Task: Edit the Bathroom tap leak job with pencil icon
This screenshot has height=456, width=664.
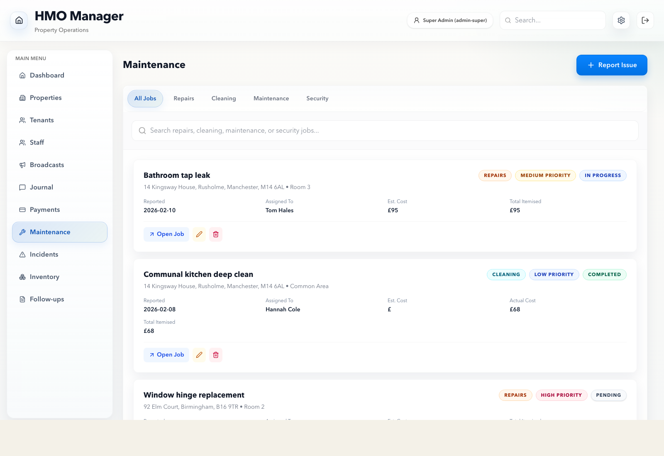Action: pyautogui.click(x=199, y=234)
